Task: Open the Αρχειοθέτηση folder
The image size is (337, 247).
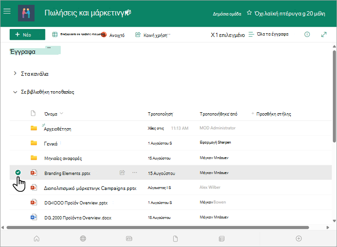Action: (58, 129)
